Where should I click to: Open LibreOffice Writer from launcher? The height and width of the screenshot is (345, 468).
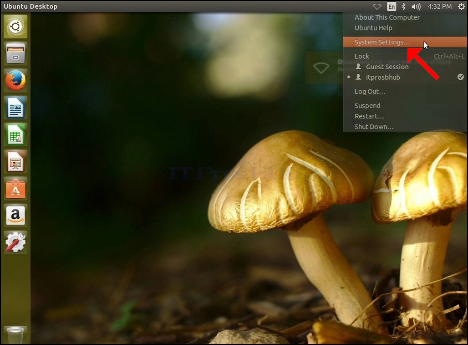(15, 108)
